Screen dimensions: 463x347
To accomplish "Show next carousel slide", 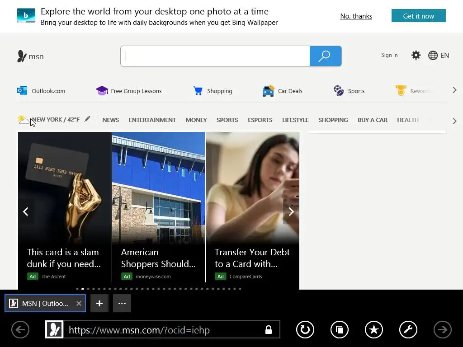I will point(291,211).
